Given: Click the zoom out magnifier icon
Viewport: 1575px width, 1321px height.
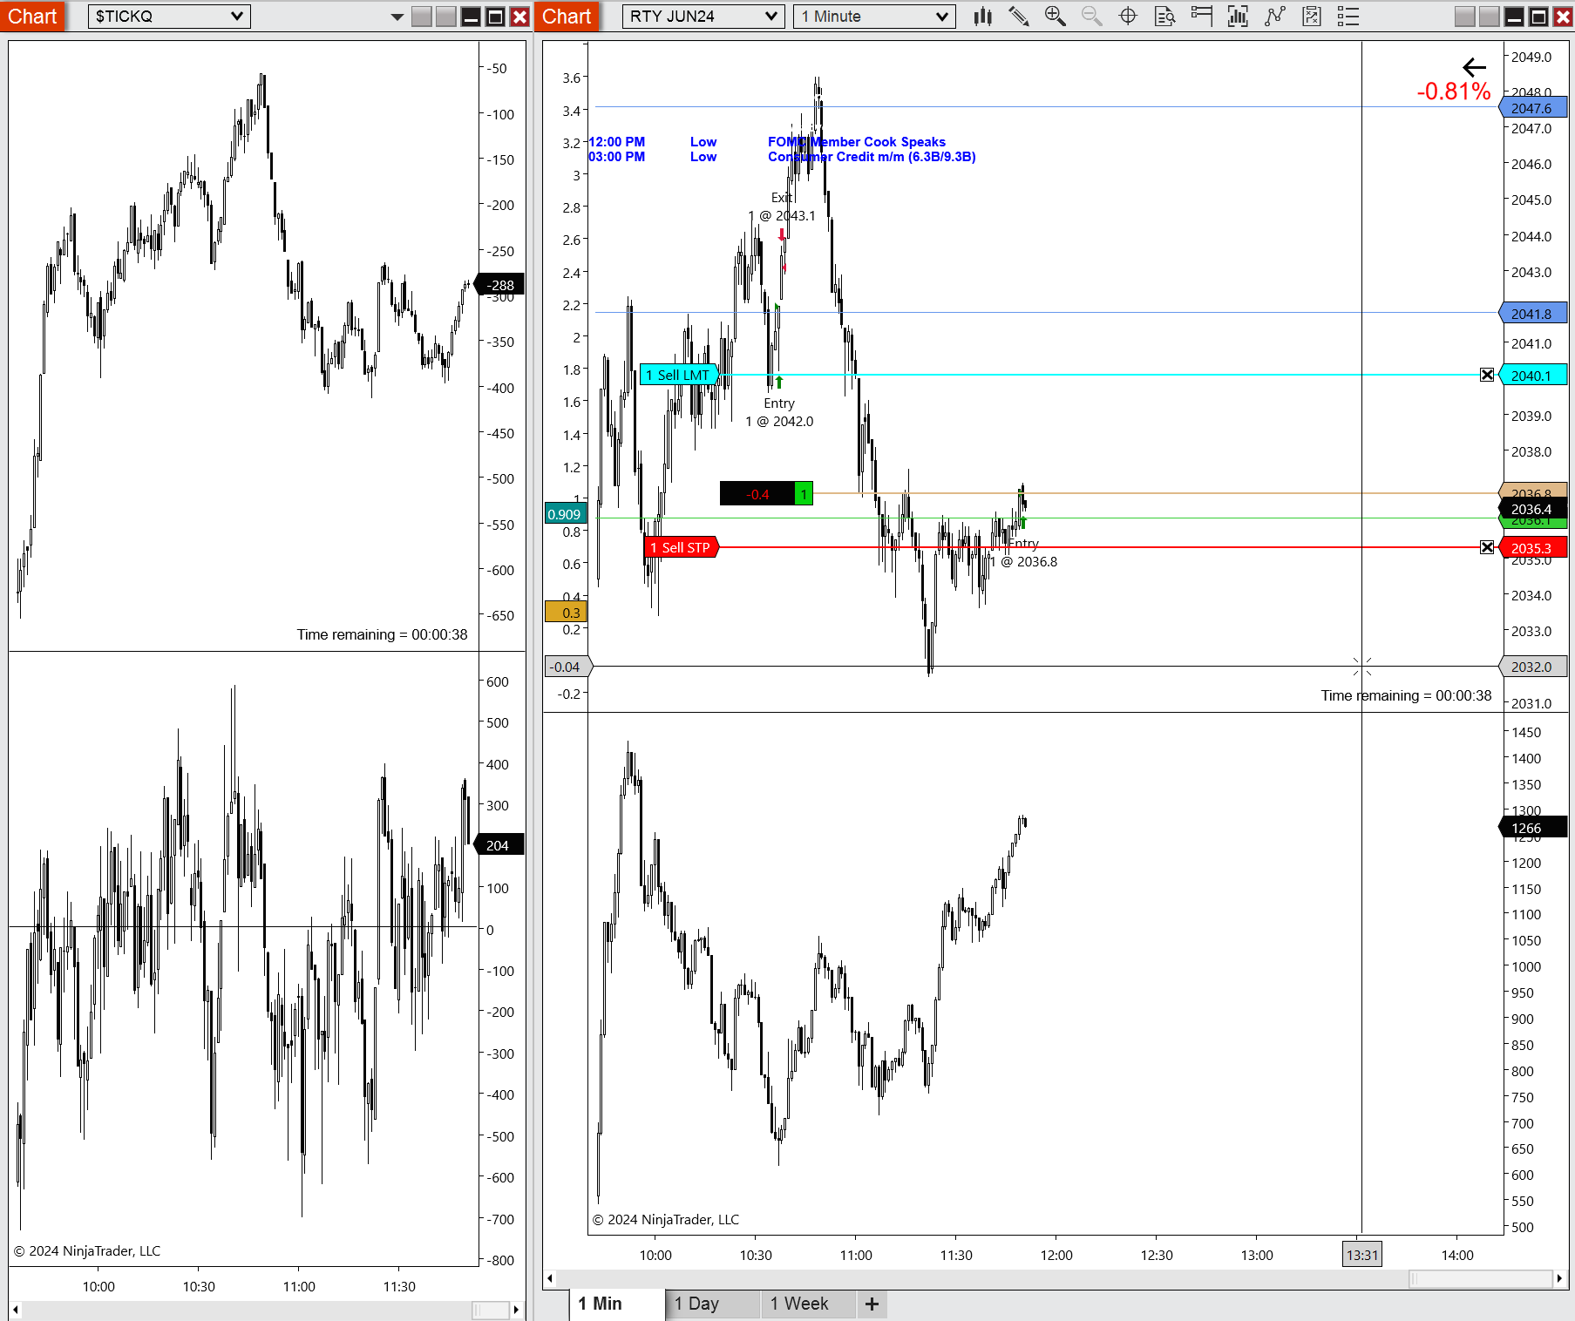Looking at the screenshot, I should 1092,16.
